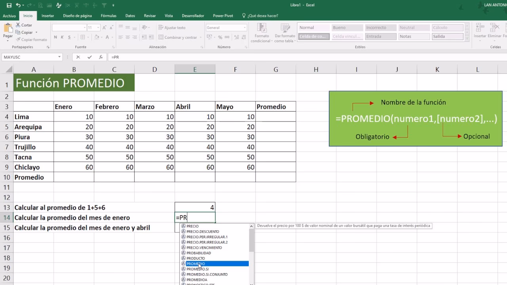The height and width of the screenshot is (285, 507).
Task: Select PROMEDIO in the function suggestion list
Action: pos(196,263)
